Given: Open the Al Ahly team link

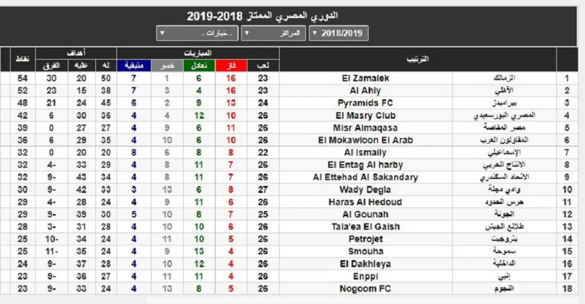Looking at the screenshot, I should [366, 91].
